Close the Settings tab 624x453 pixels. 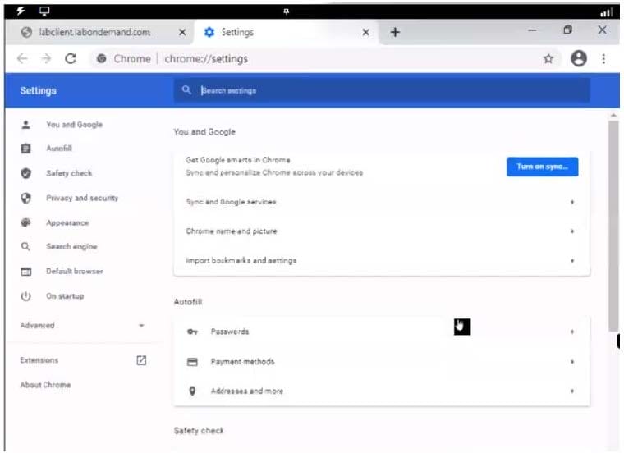coord(365,32)
